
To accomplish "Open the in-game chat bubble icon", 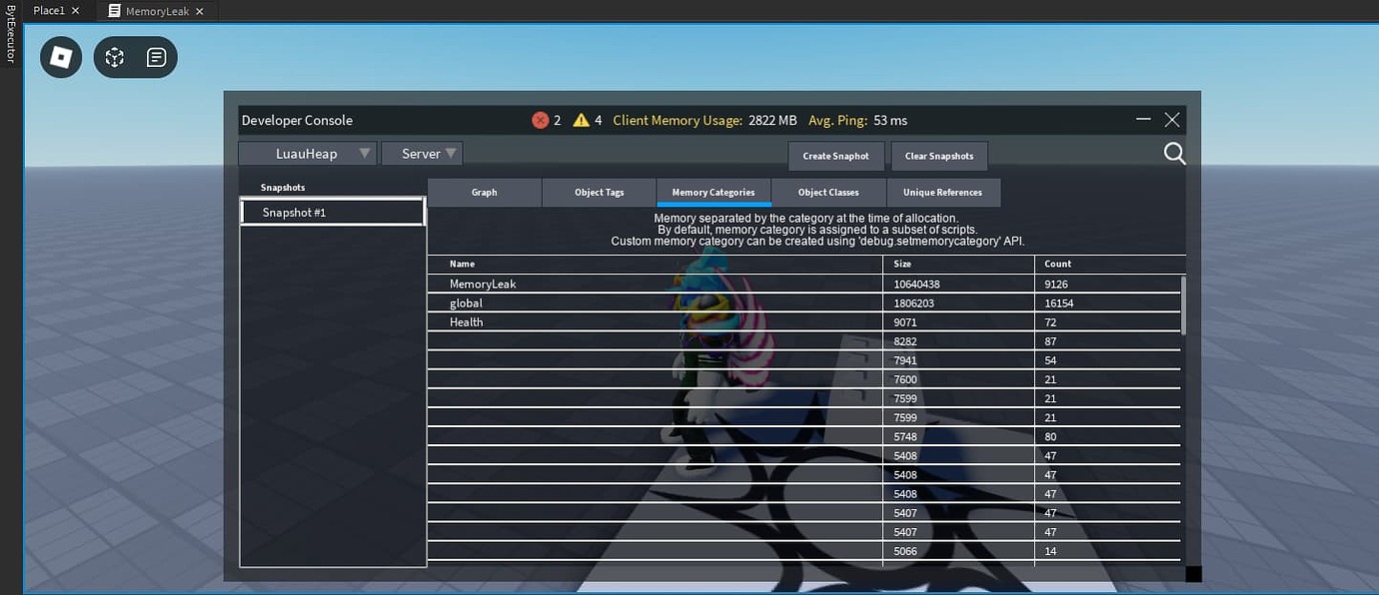I will tap(156, 57).
